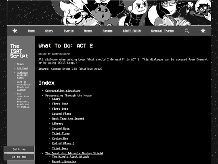Jump to Rock Trap the Second
Screen dimensions: 218x164
pos(68,119)
